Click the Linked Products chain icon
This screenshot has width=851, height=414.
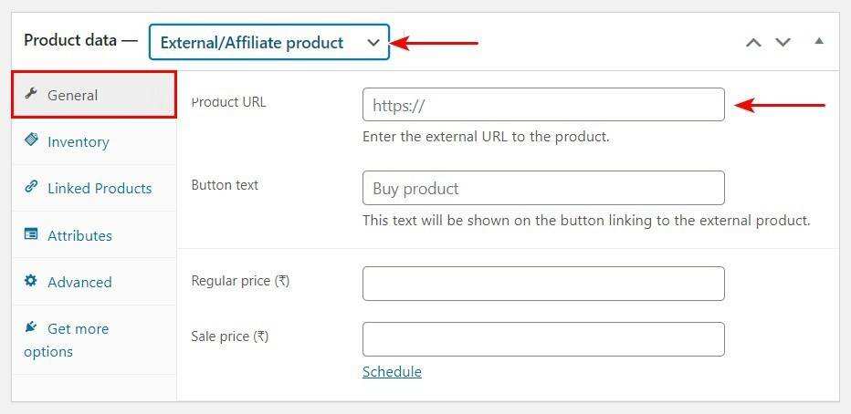click(32, 187)
